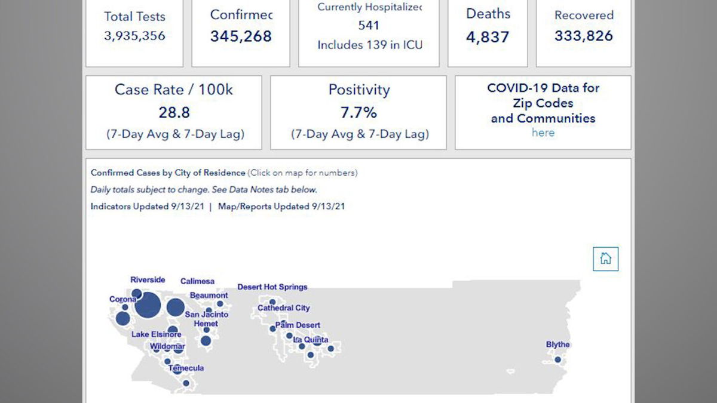Viewport: 717px width, 403px height.
Task: Open the zip codes data 'here' link
Action: click(x=543, y=133)
